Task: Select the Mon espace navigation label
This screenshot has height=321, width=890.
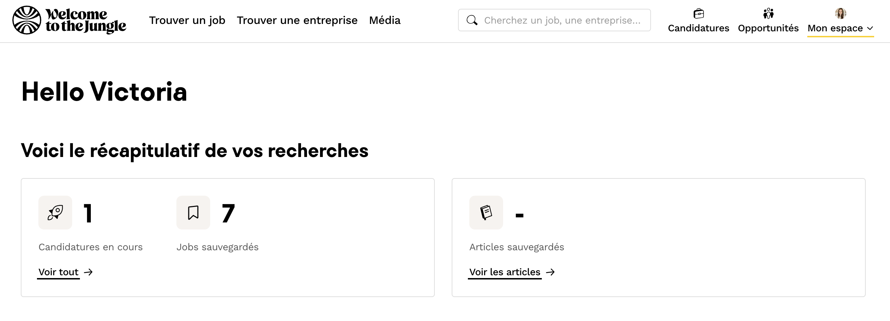Action: coord(835,29)
